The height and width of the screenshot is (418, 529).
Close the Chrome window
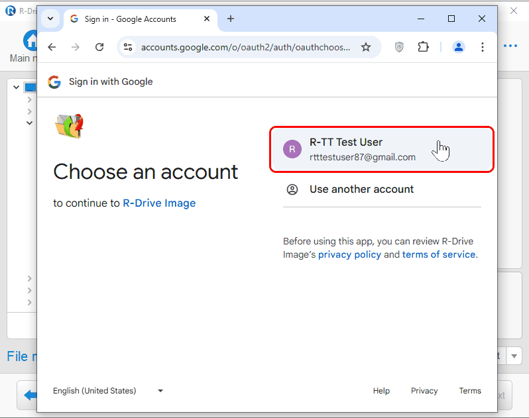[482, 19]
